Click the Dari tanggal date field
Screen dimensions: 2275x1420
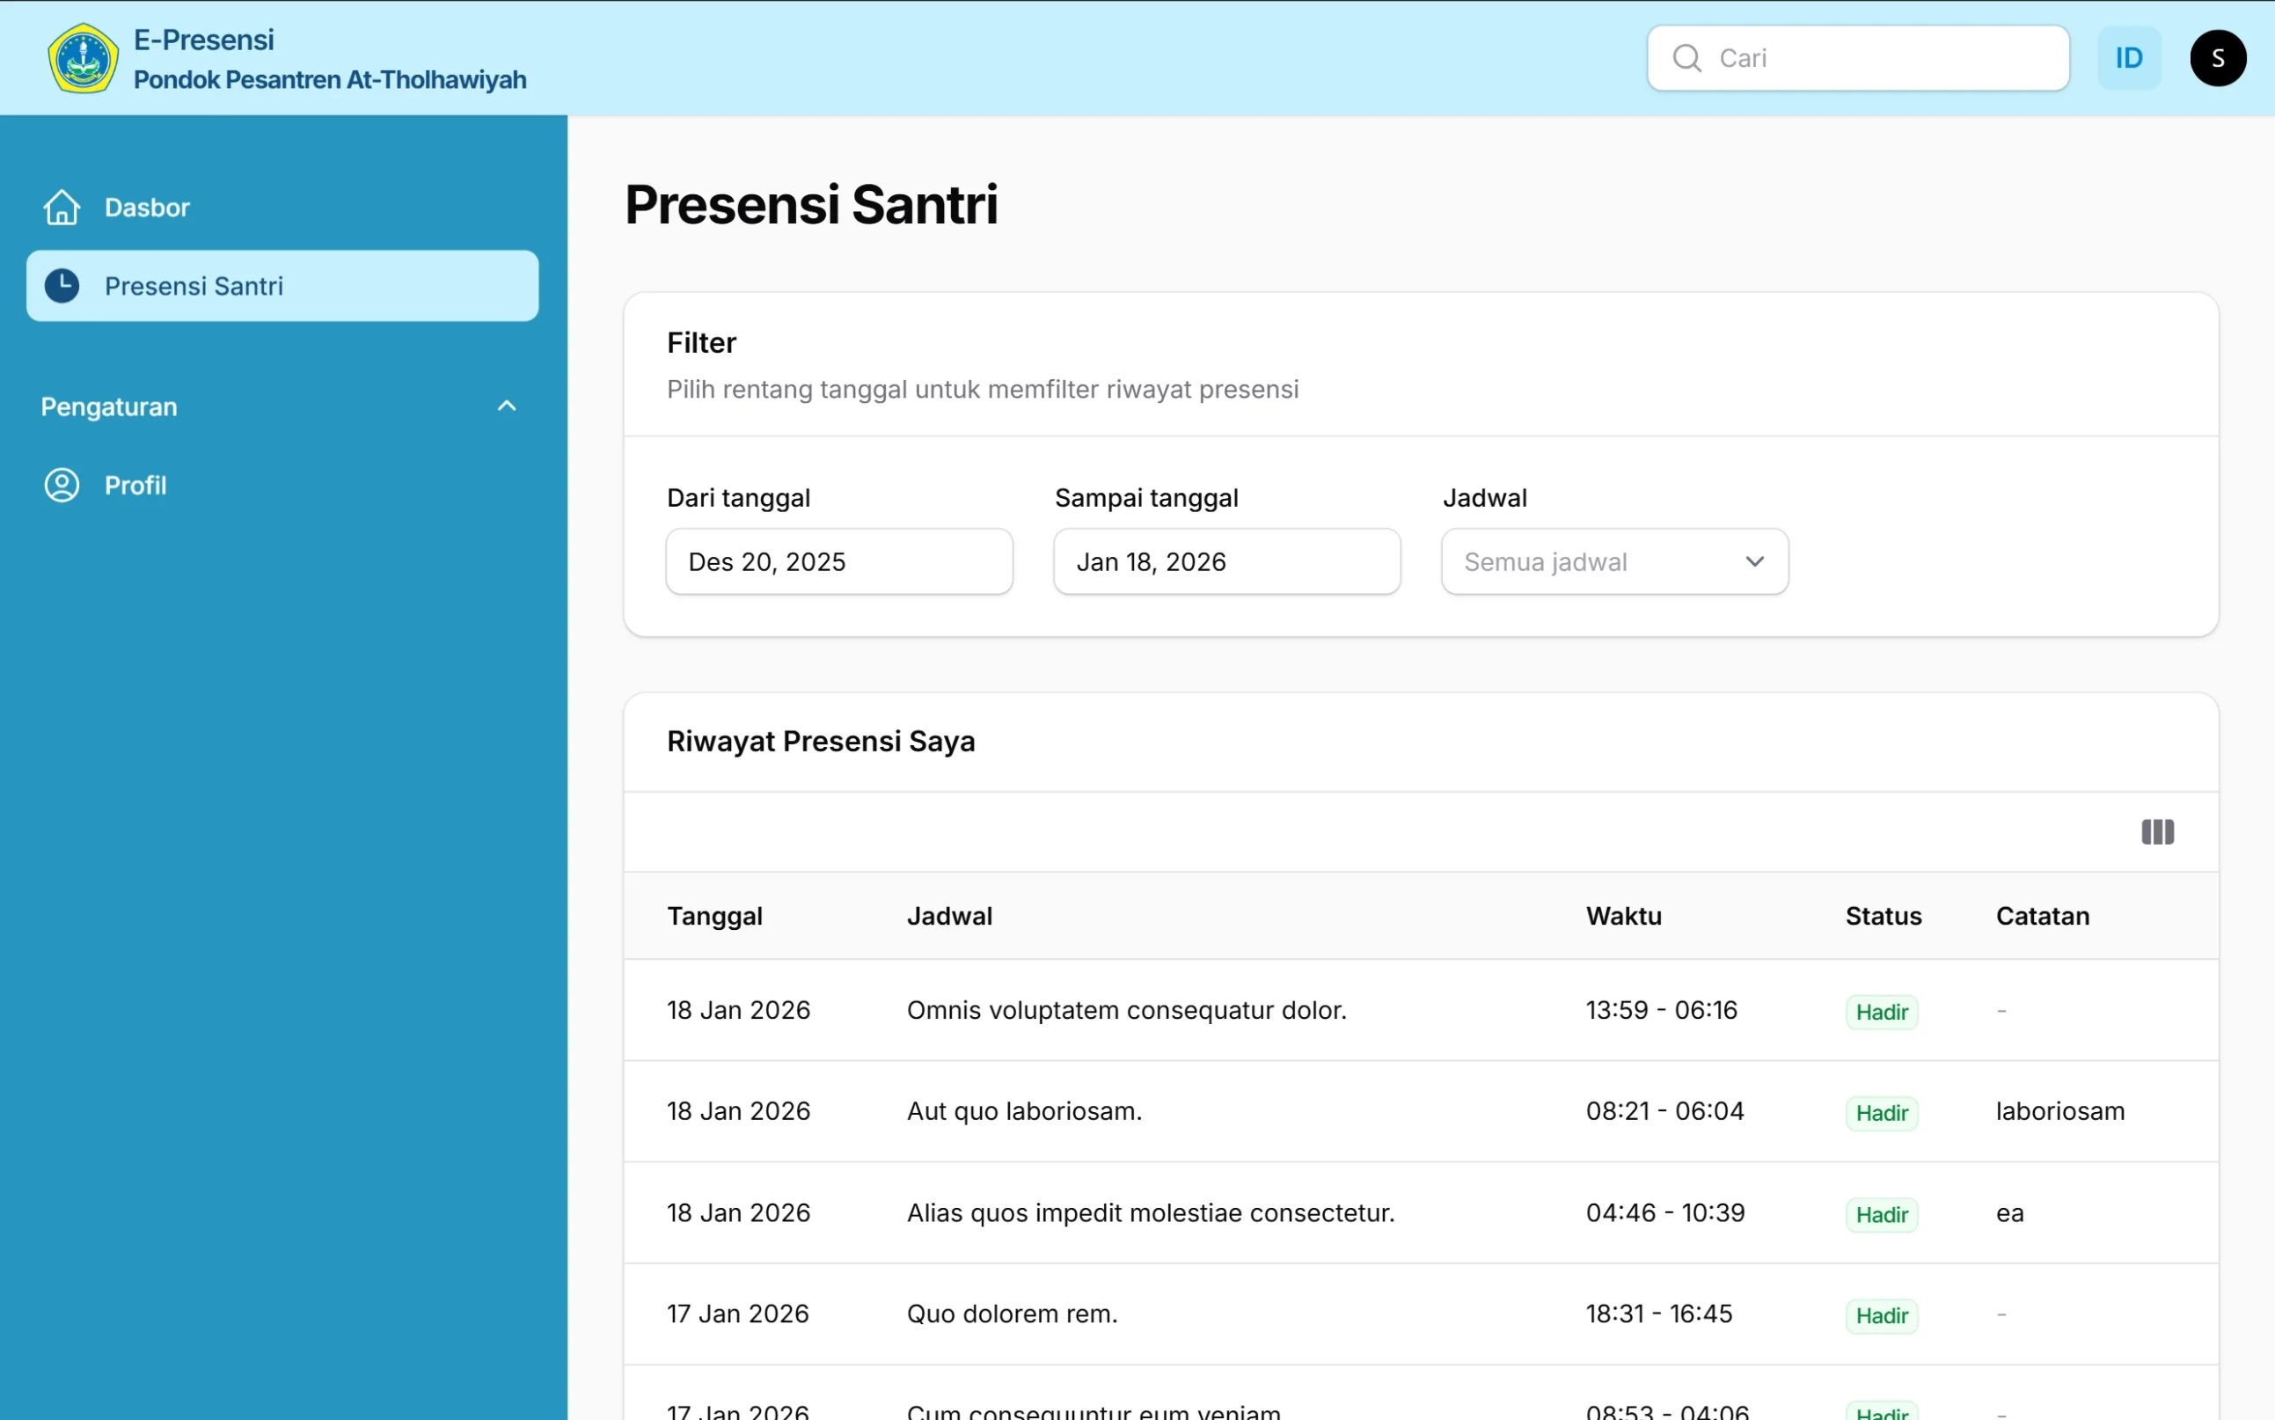838,560
